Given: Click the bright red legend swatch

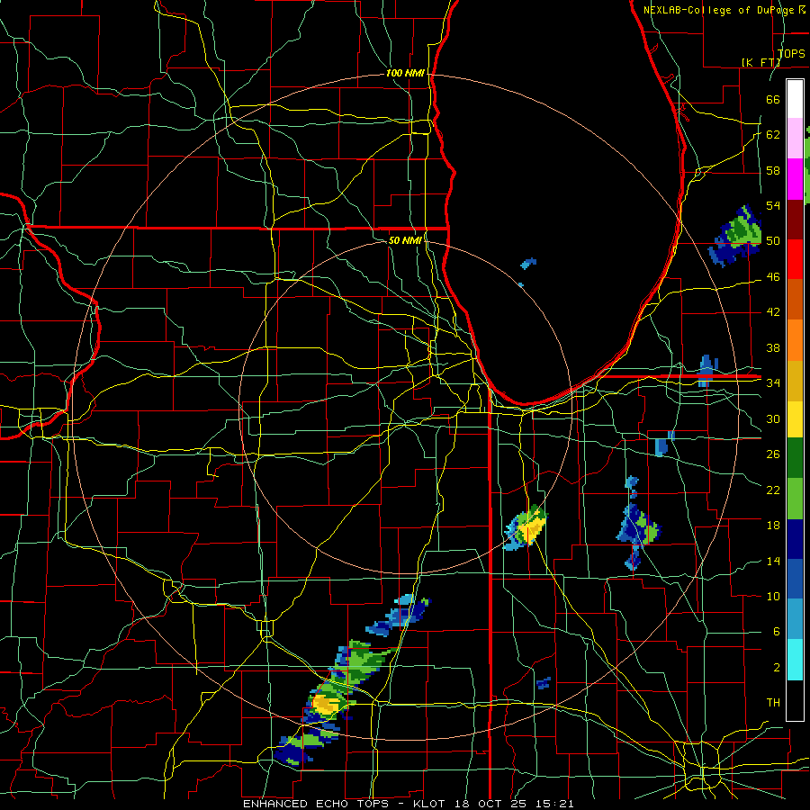Looking at the screenshot, I should 795,259.
